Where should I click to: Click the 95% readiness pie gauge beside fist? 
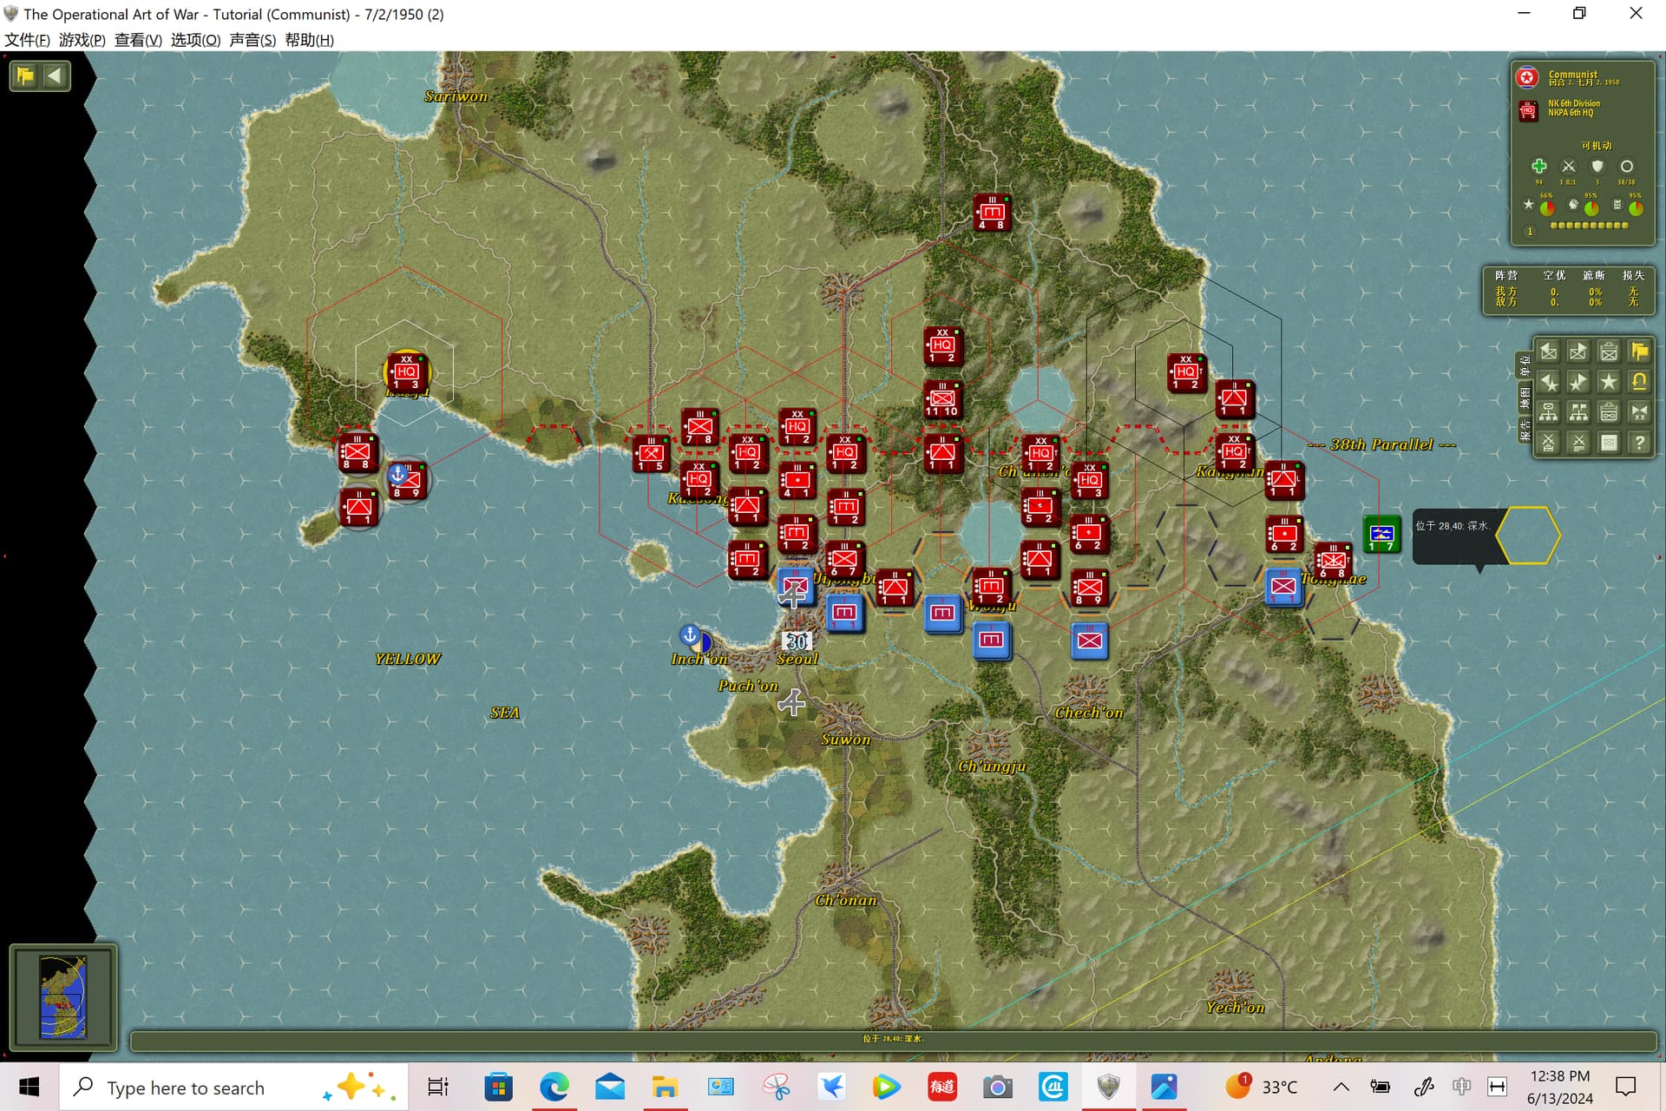coord(1591,208)
